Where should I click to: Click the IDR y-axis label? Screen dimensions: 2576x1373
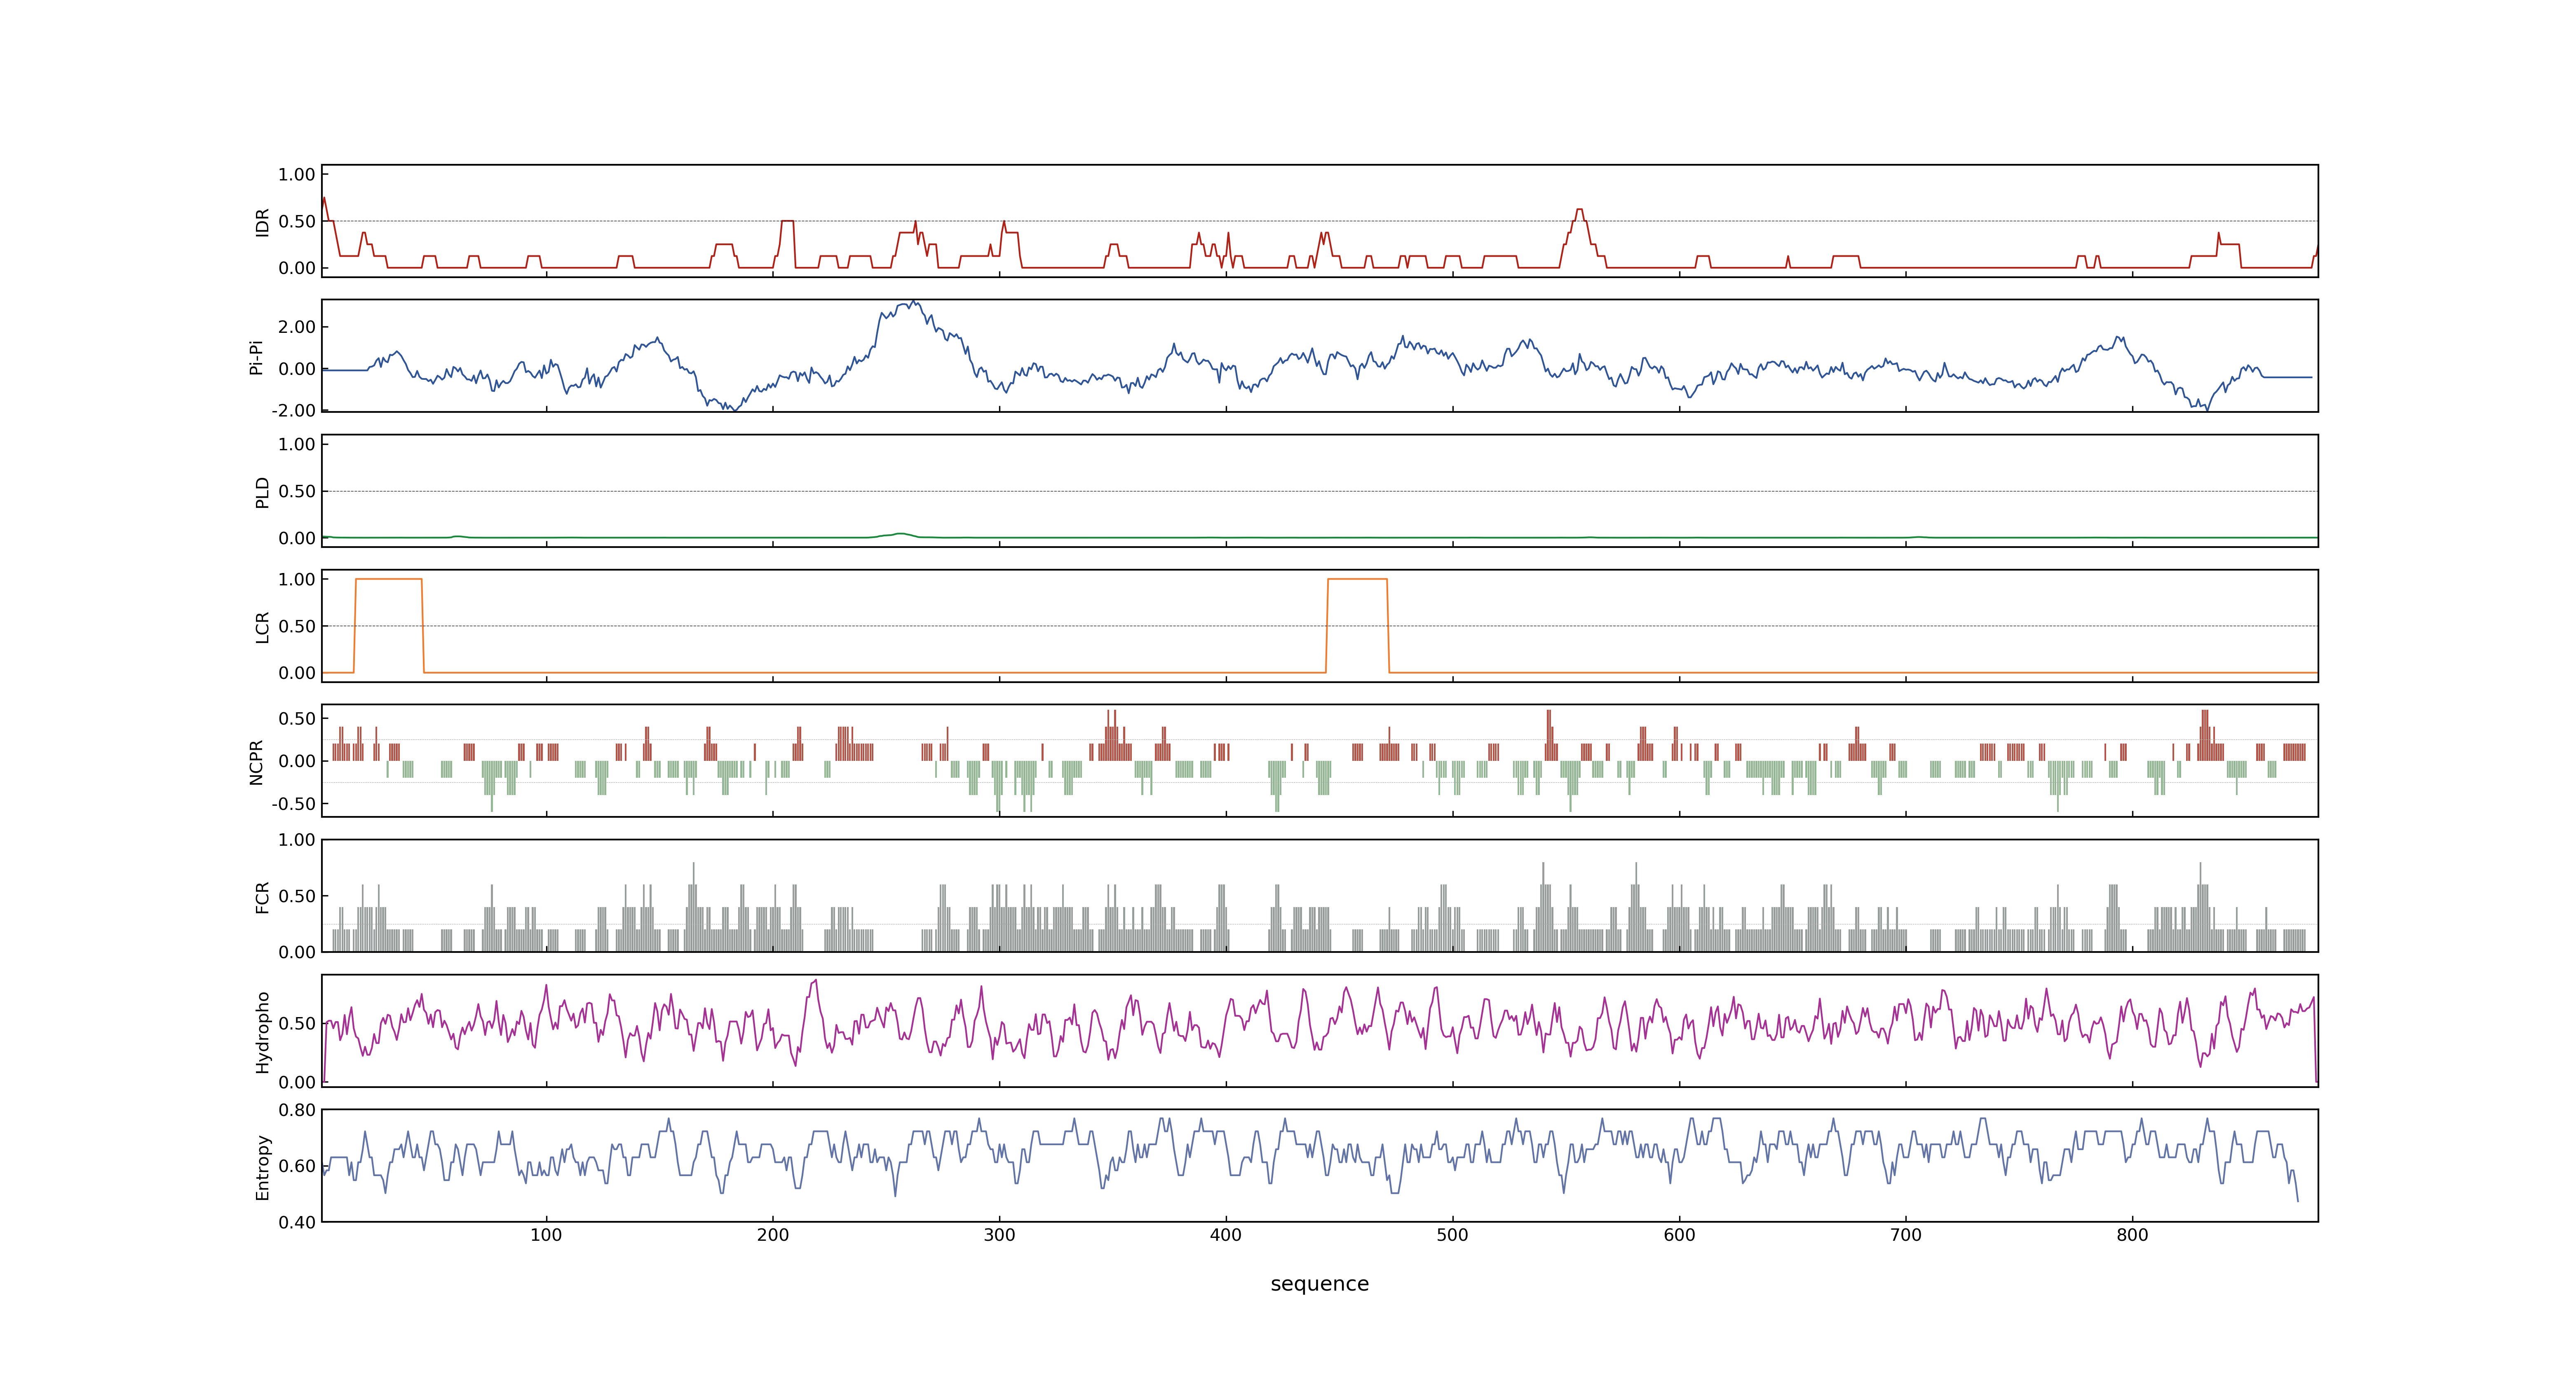pos(262,222)
